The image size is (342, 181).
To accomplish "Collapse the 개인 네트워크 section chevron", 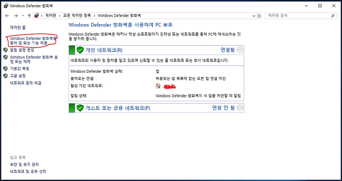I will tap(240, 50).
